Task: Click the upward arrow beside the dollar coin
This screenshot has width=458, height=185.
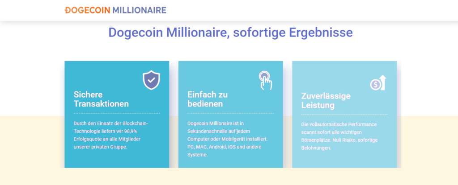Action: pyautogui.click(x=383, y=82)
